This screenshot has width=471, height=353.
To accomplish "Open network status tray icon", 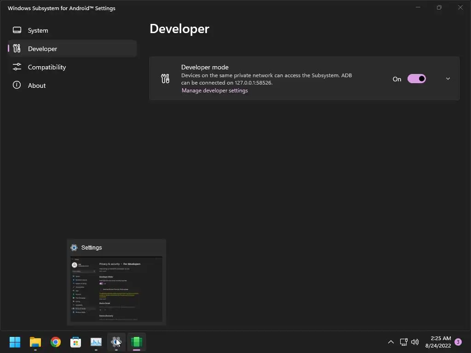I will pyautogui.click(x=403, y=342).
